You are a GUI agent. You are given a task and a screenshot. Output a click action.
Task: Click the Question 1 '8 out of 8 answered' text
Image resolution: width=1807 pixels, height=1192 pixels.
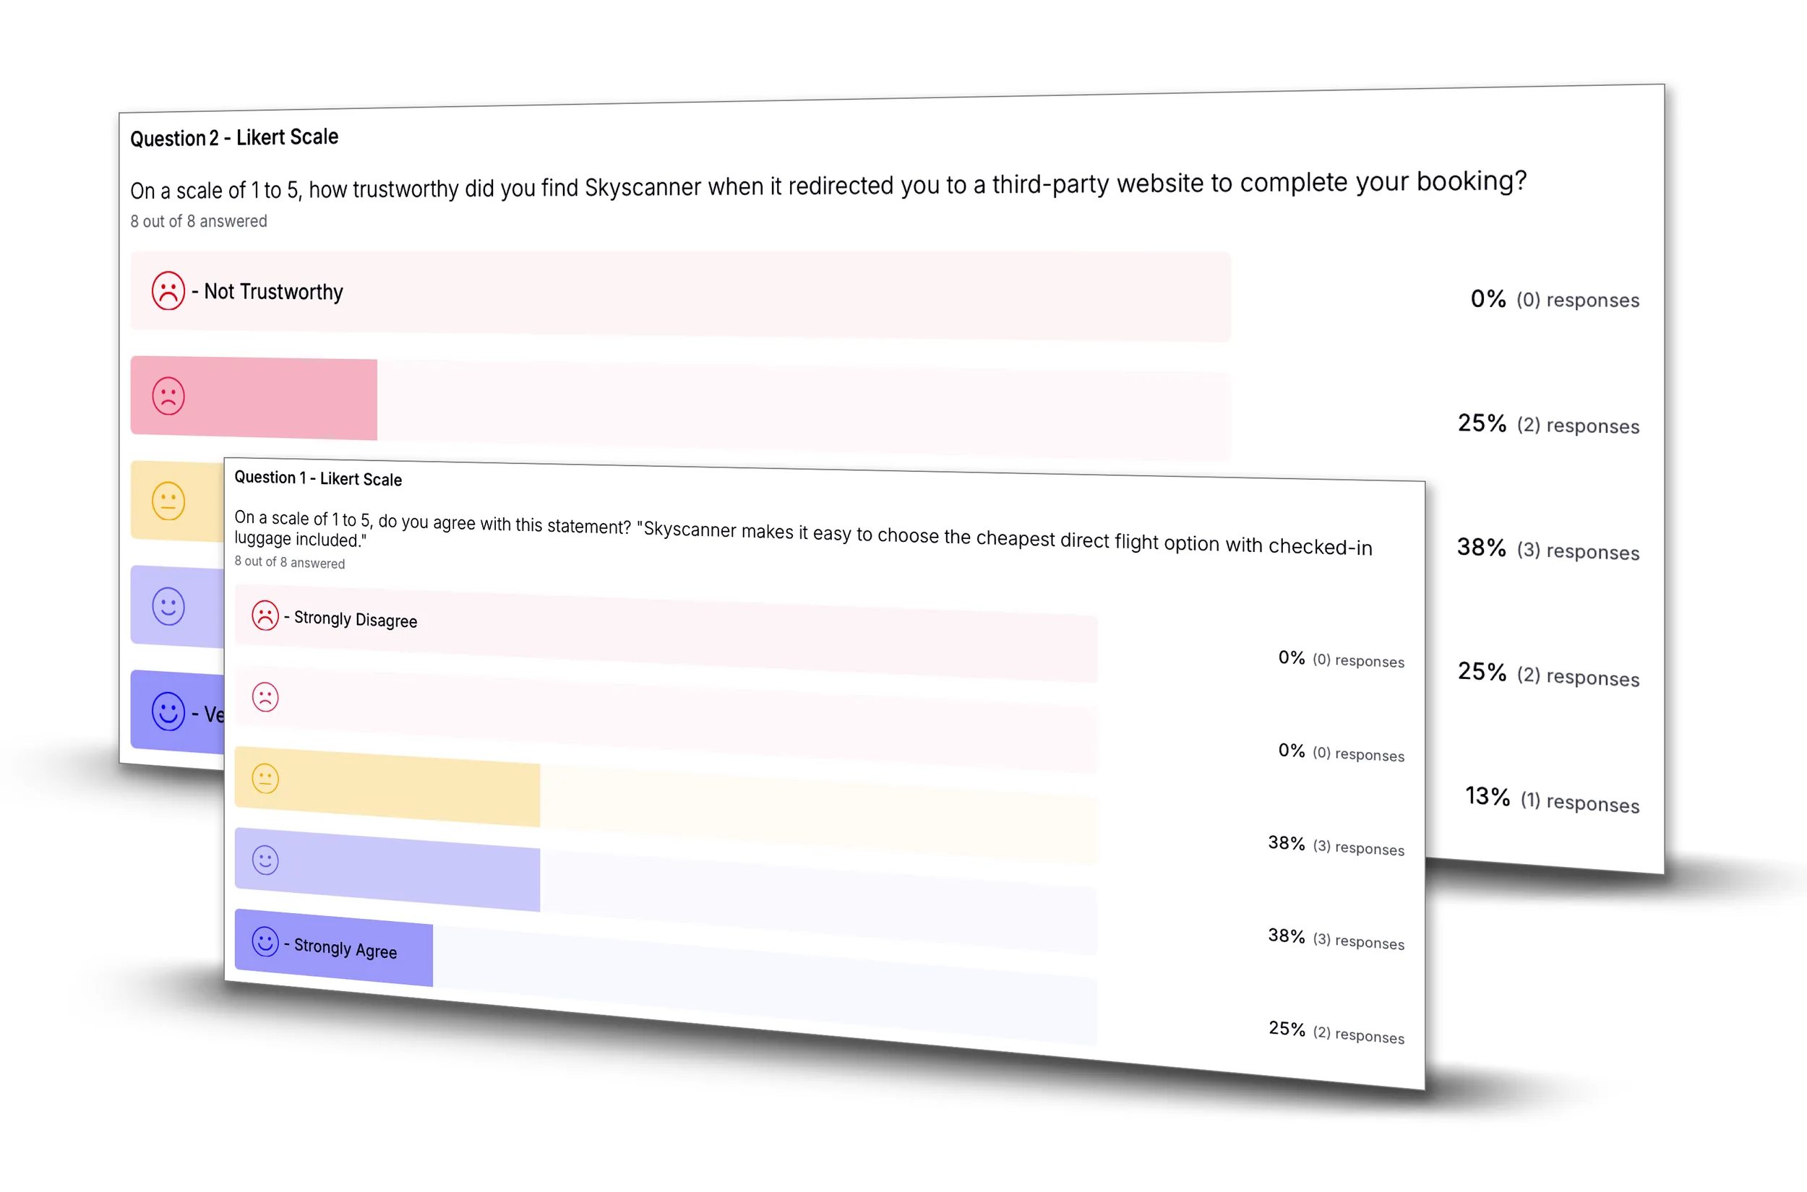click(x=290, y=563)
